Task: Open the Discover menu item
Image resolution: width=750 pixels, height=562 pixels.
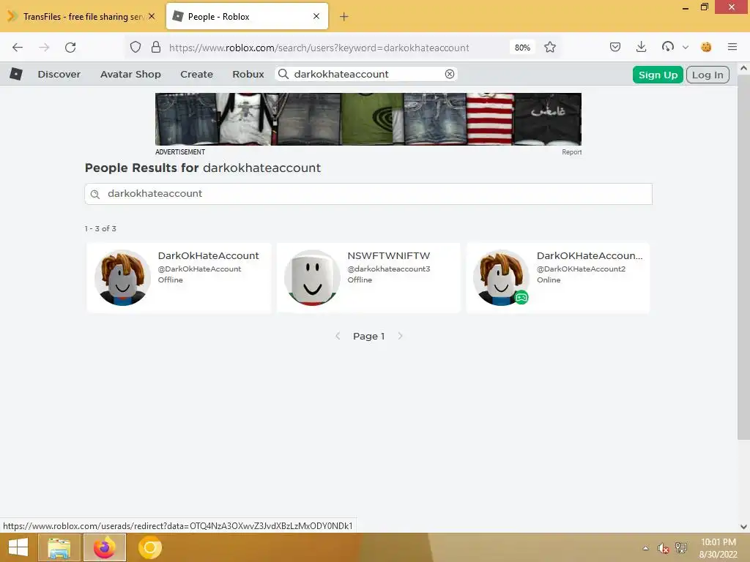Action: point(59,74)
